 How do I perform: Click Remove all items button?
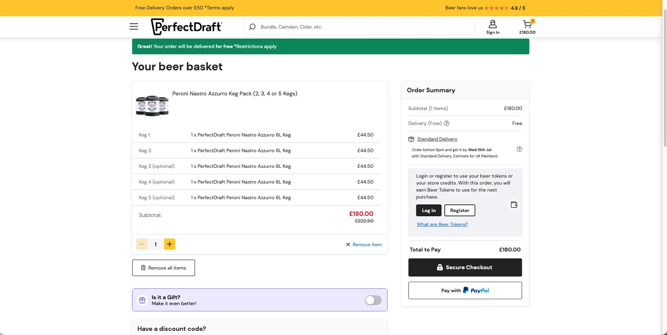[x=163, y=268]
